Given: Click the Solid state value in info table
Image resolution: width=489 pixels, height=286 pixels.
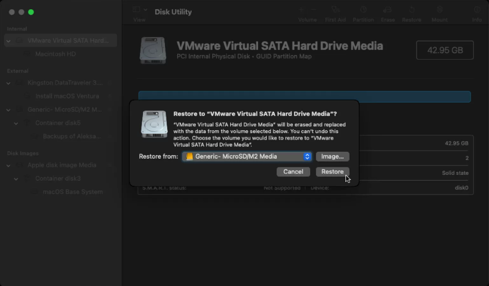Looking at the screenshot, I should [455, 173].
